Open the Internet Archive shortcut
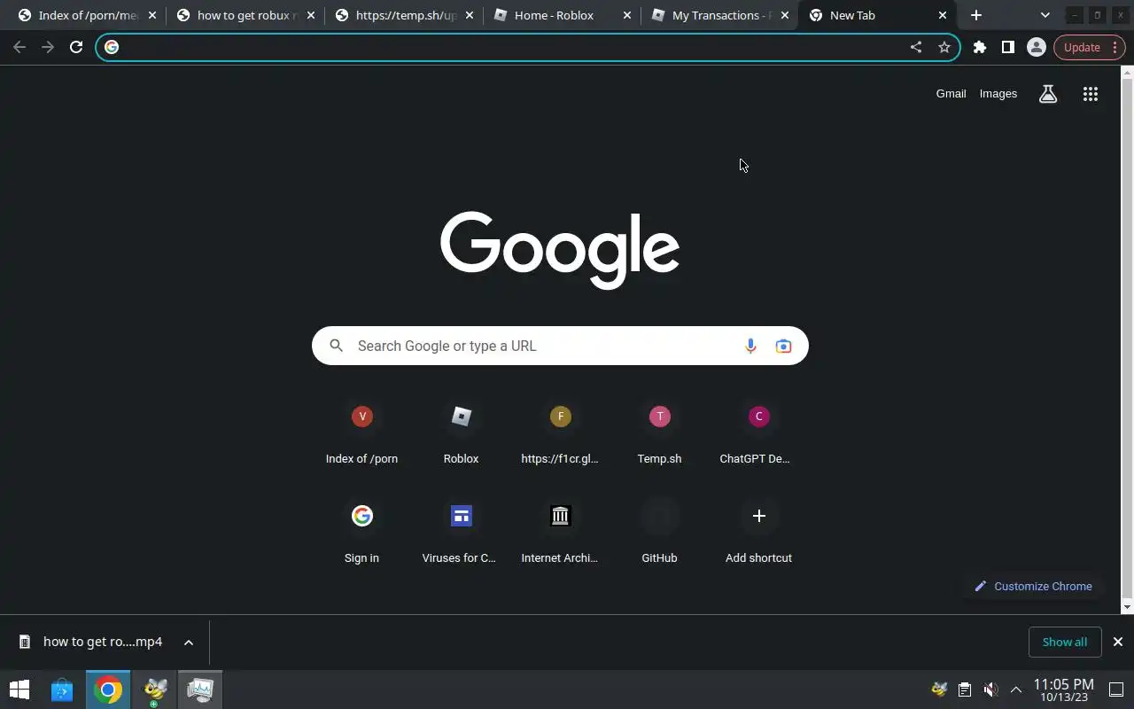This screenshot has height=709, width=1134. (x=560, y=532)
